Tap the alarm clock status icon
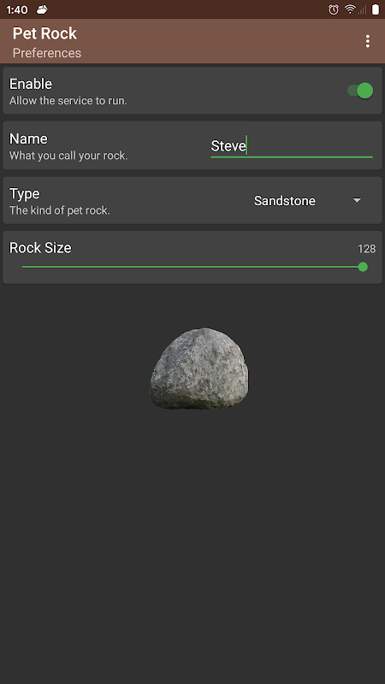 point(334,9)
